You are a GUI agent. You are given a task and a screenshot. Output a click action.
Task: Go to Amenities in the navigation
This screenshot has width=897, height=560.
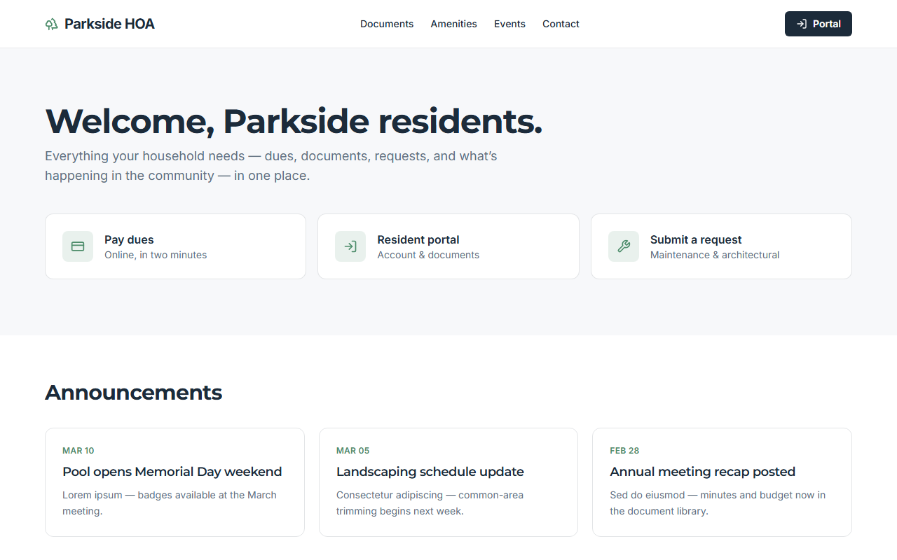coord(454,24)
